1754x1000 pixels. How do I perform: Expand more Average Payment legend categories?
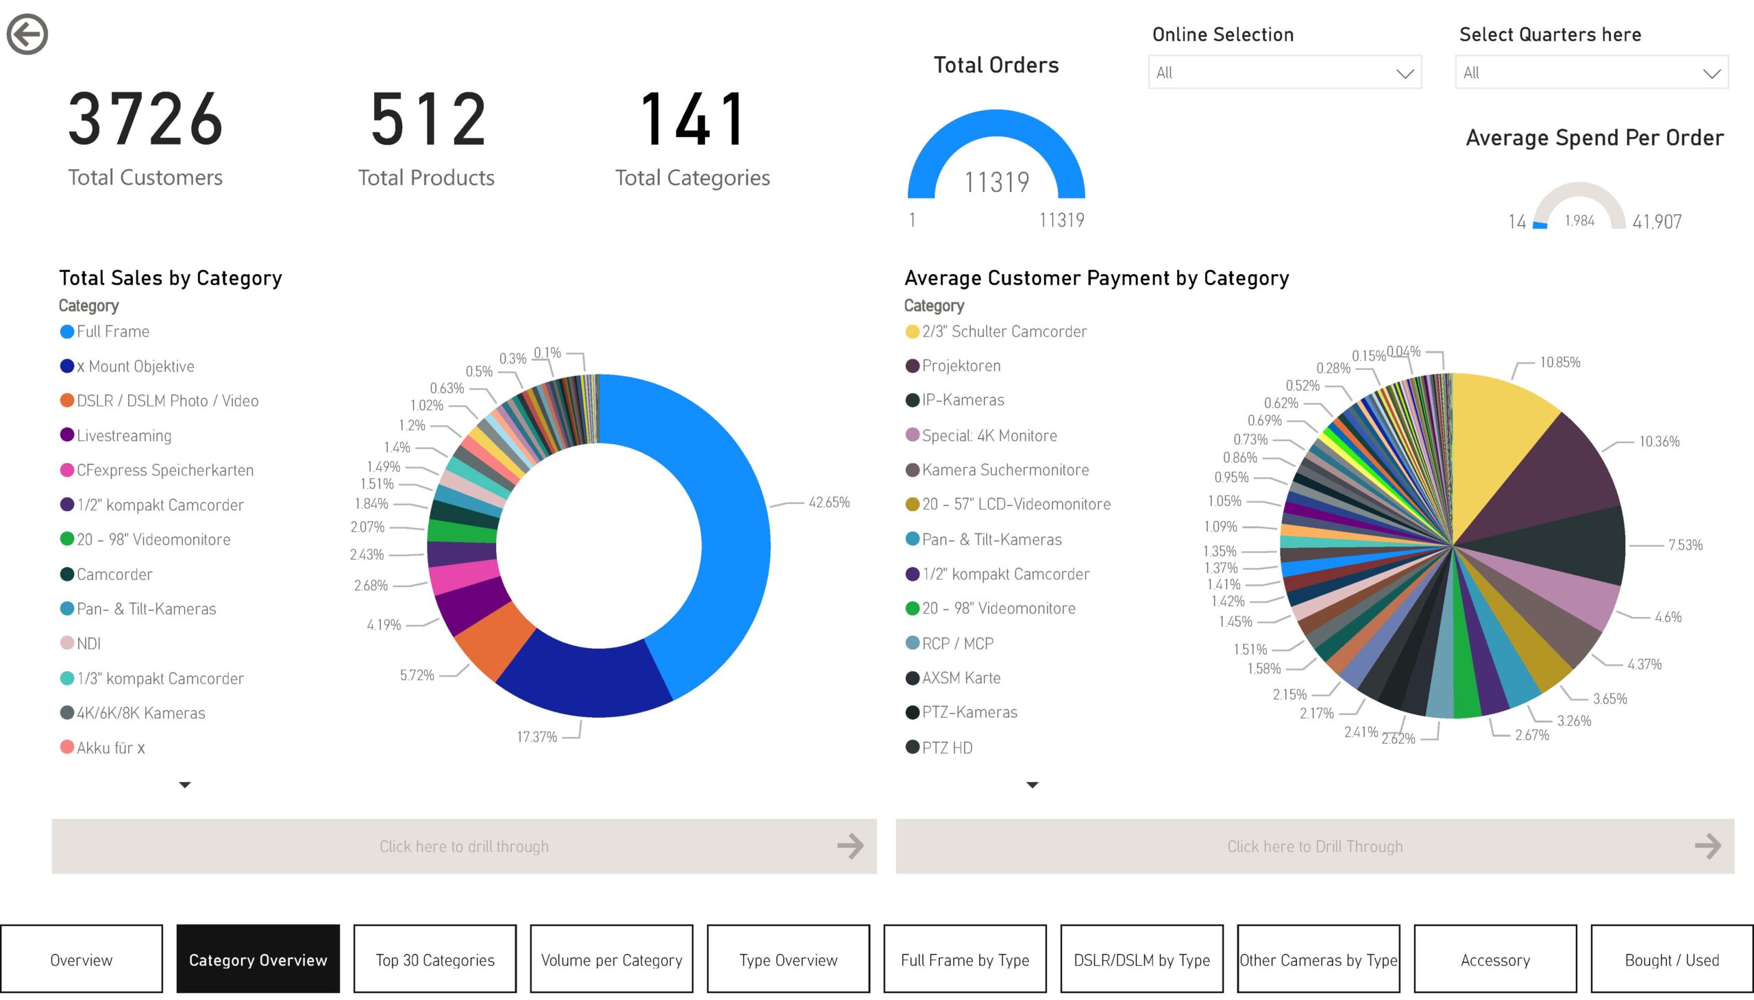pos(1032,784)
